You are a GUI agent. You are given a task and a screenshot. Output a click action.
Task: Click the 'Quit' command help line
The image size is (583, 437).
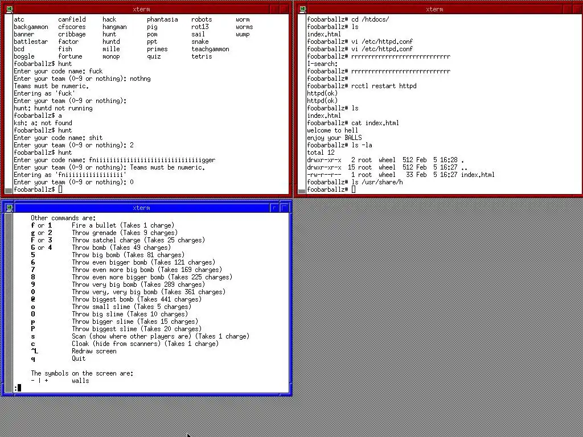[79, 358]
